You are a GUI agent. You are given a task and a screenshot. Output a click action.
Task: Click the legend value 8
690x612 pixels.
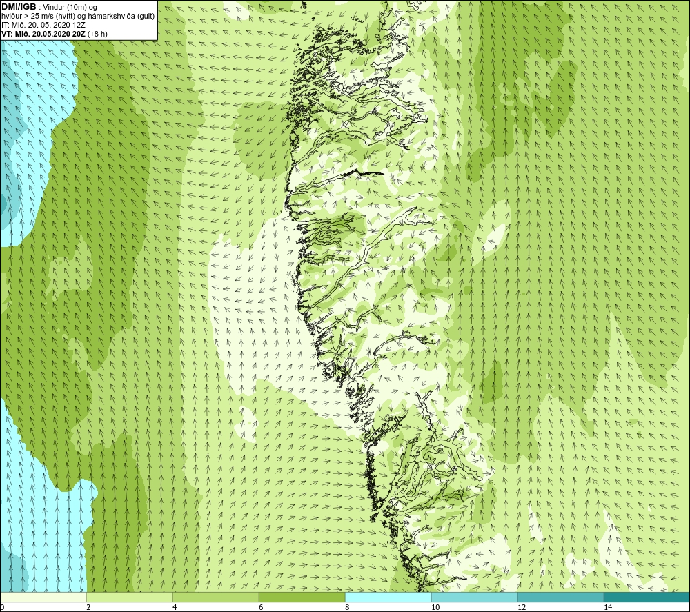pyautogui.click(x=347, y=607)
